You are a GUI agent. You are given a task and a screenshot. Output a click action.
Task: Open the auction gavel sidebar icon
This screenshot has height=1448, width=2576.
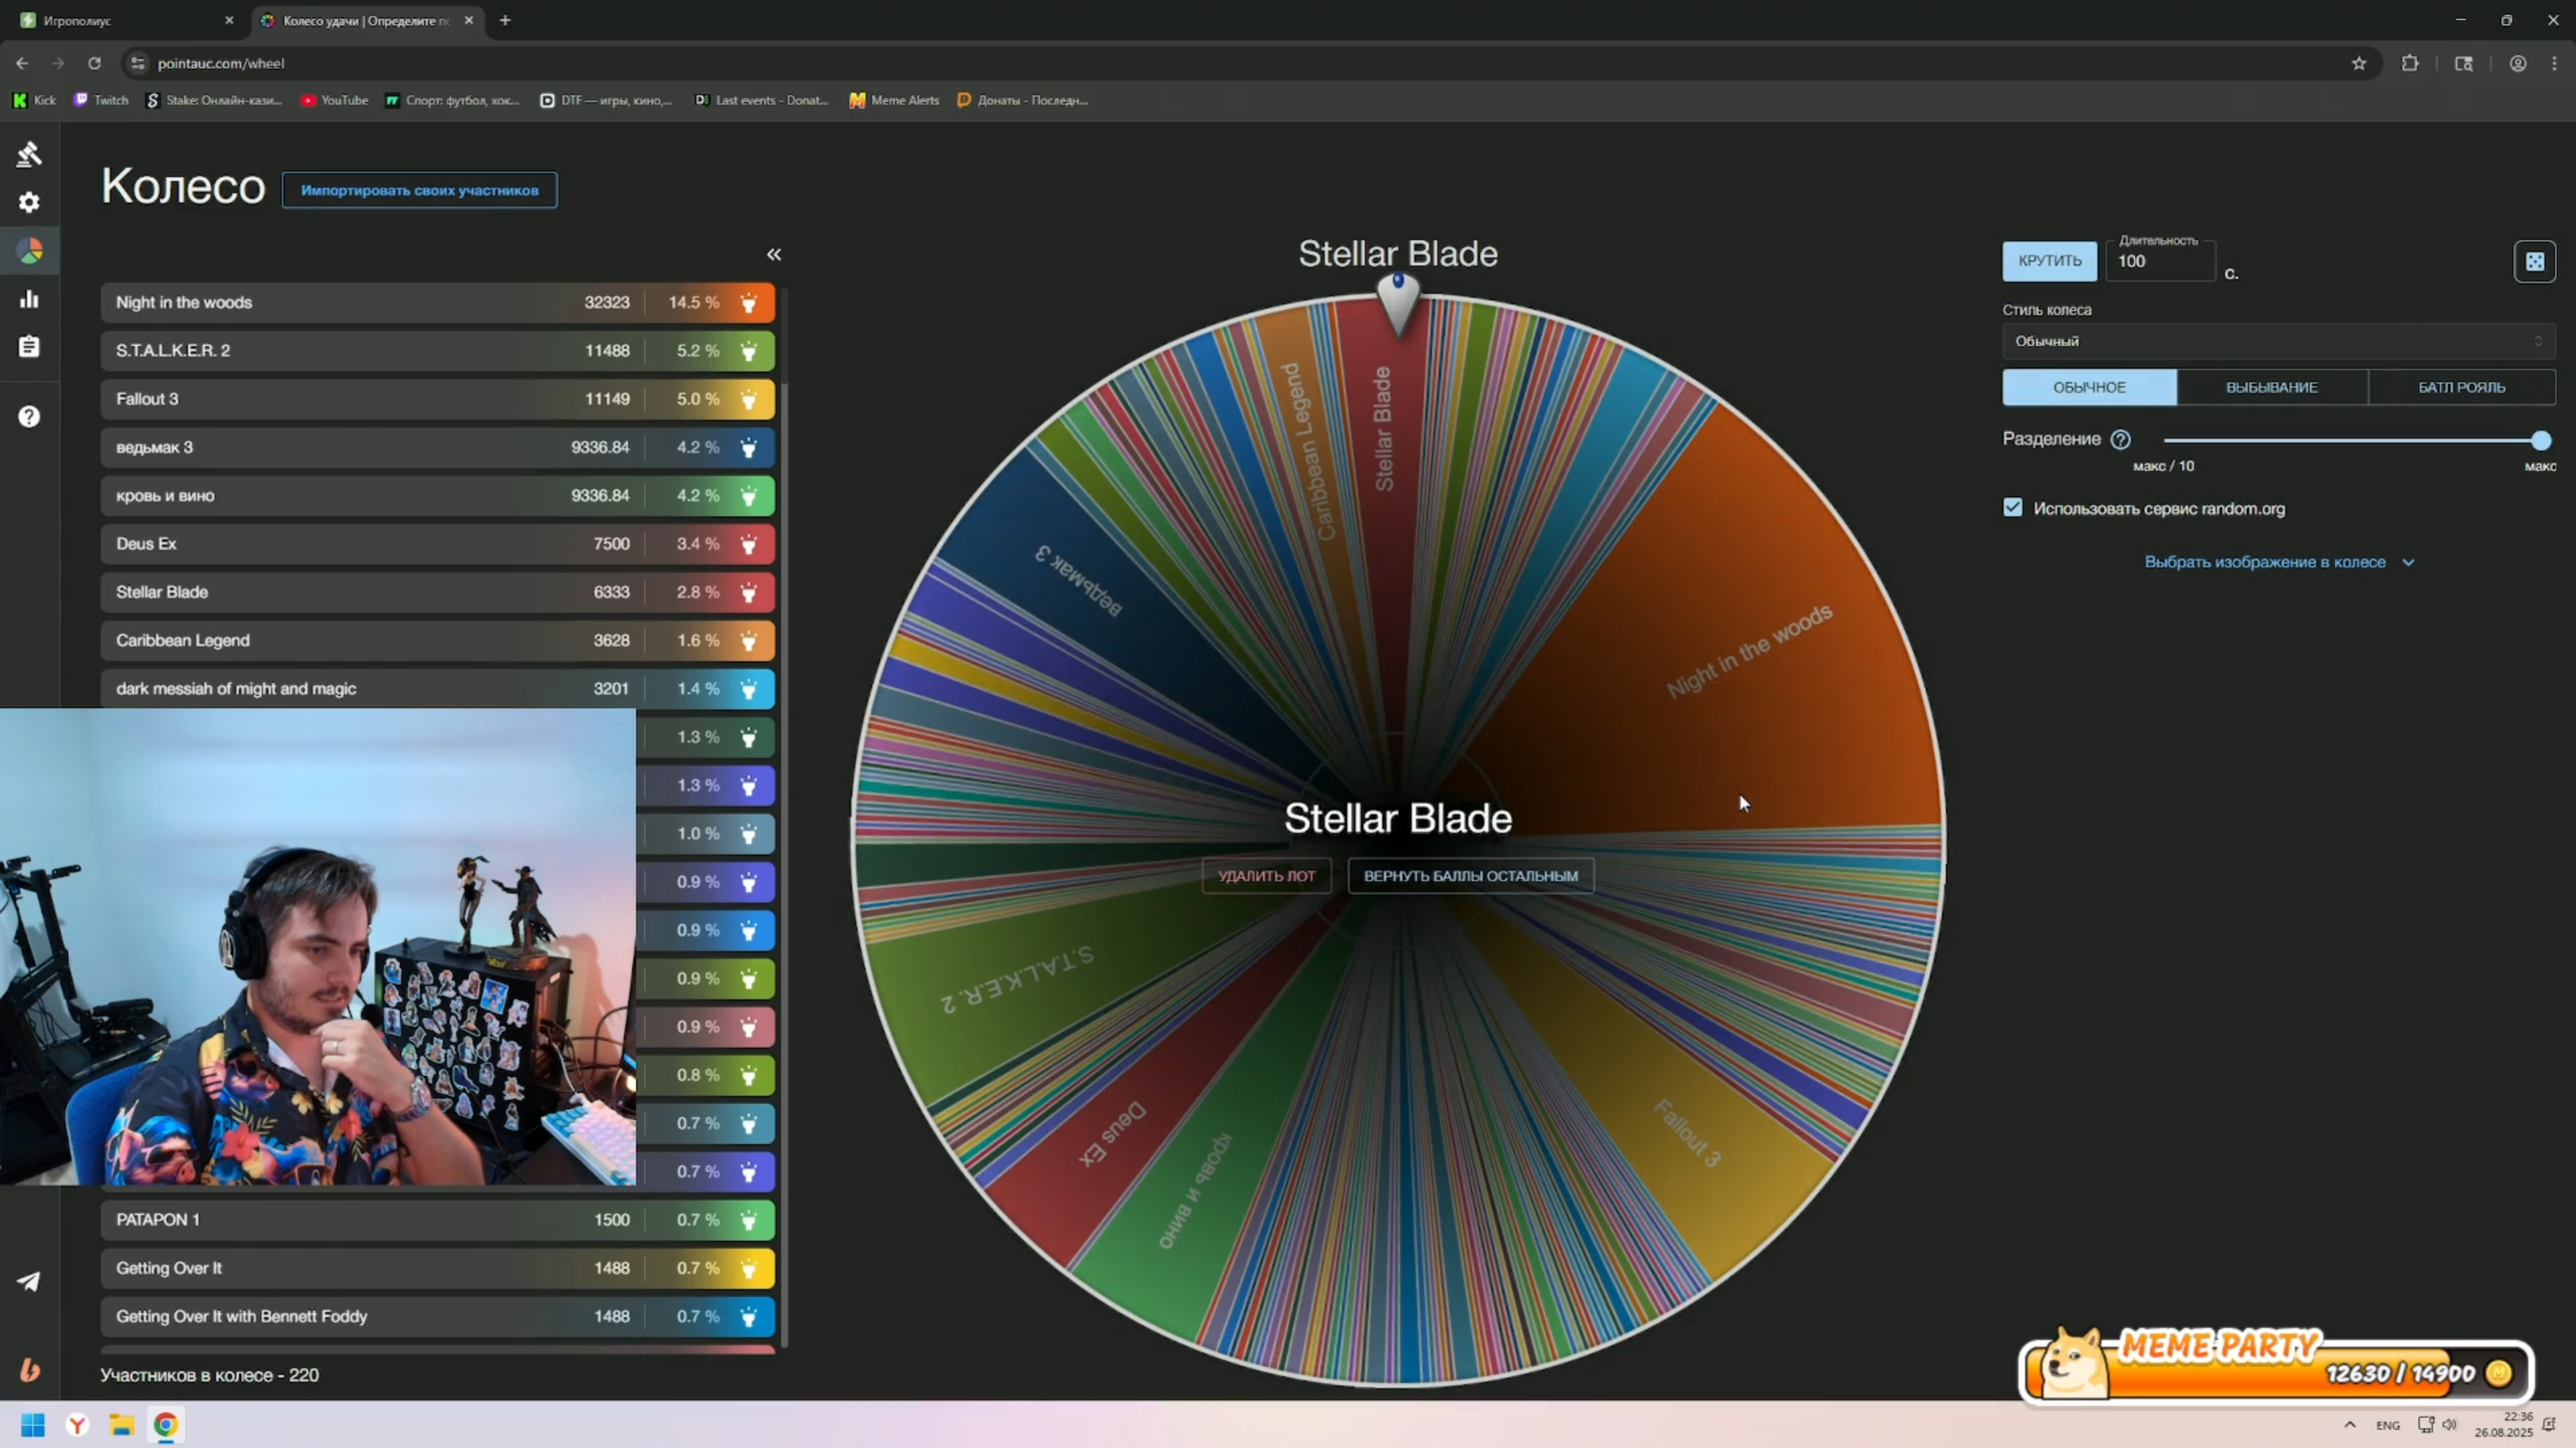(x=29, y=154)
